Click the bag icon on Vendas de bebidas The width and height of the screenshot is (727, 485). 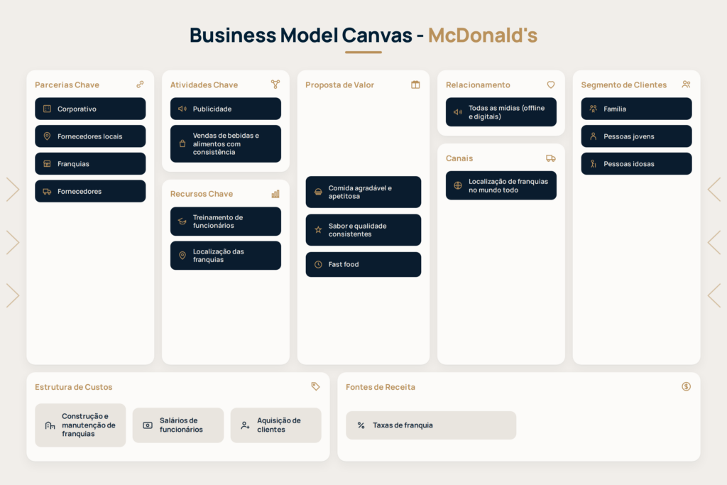click(x=182, y=143)
